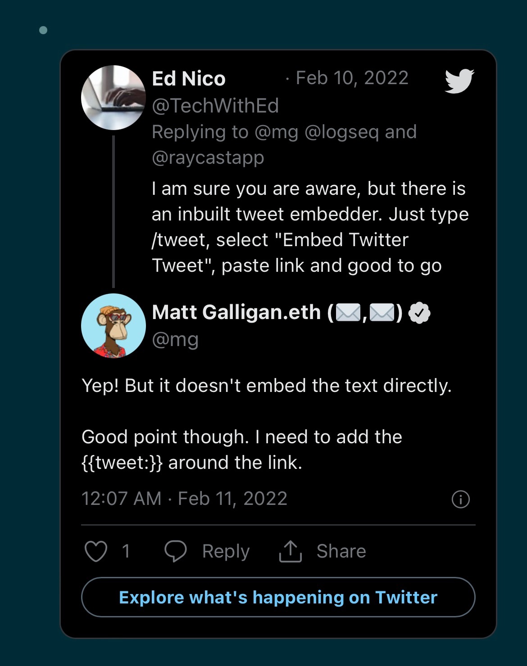Open the Feb 10, 2022 date link
The height and width of the screenshot is (666, 527).
pos(352,78)
